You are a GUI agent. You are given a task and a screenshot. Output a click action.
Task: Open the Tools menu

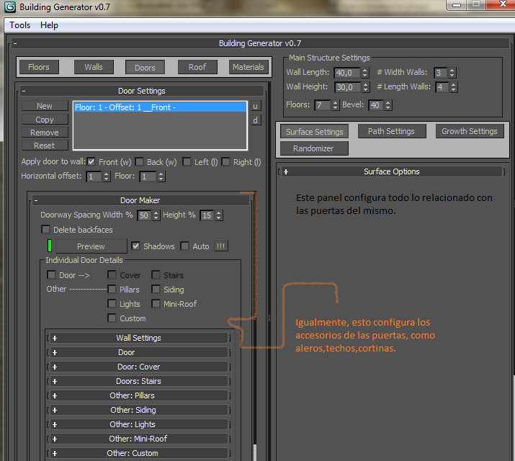coord(20,25)
